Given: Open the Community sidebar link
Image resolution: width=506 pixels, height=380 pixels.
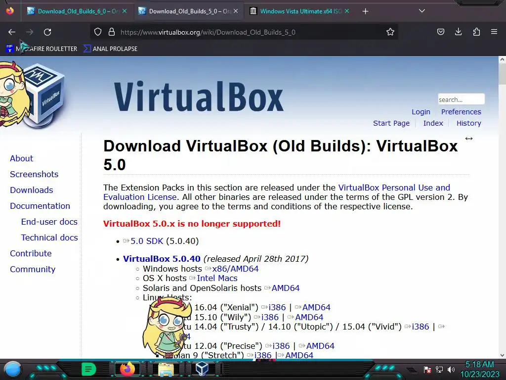Looking at the screenshot, I should (x=33, y=269).
